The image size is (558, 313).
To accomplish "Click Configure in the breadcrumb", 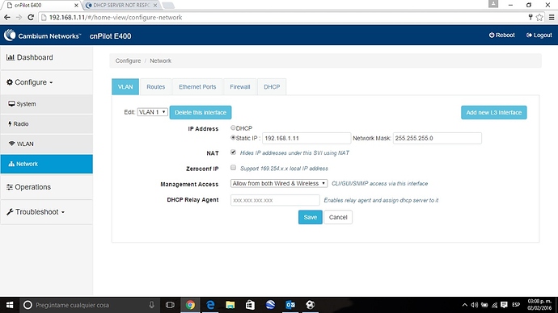I will tap(128, 61).
